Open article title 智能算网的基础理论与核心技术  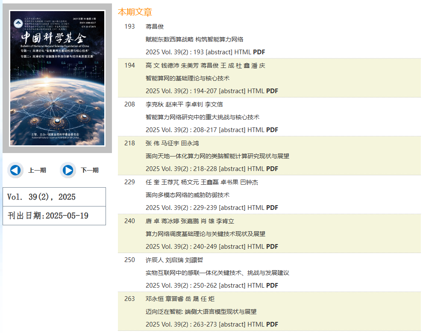188,78
